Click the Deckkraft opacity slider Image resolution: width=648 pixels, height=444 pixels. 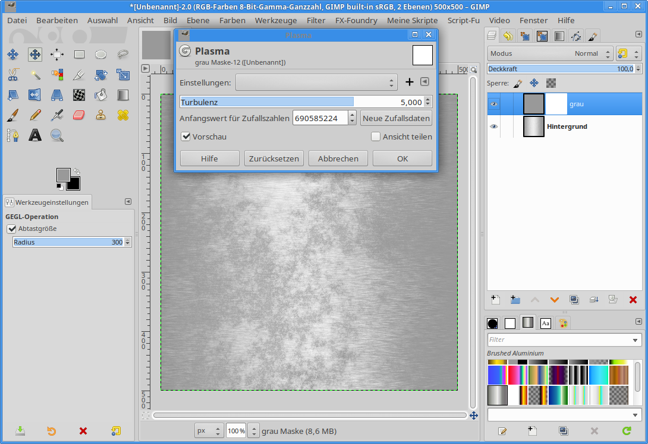(561, 69)
